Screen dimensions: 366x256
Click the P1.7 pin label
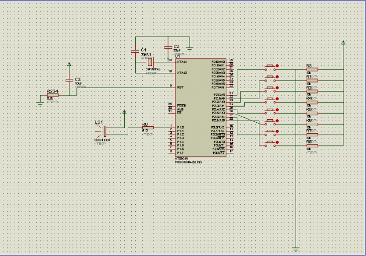click(180, 153)
